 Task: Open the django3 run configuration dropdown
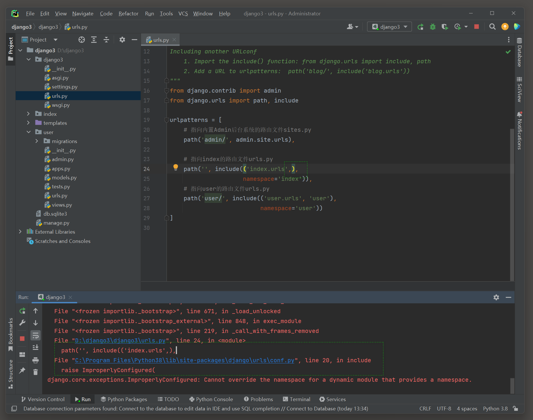tap(389, 27)
